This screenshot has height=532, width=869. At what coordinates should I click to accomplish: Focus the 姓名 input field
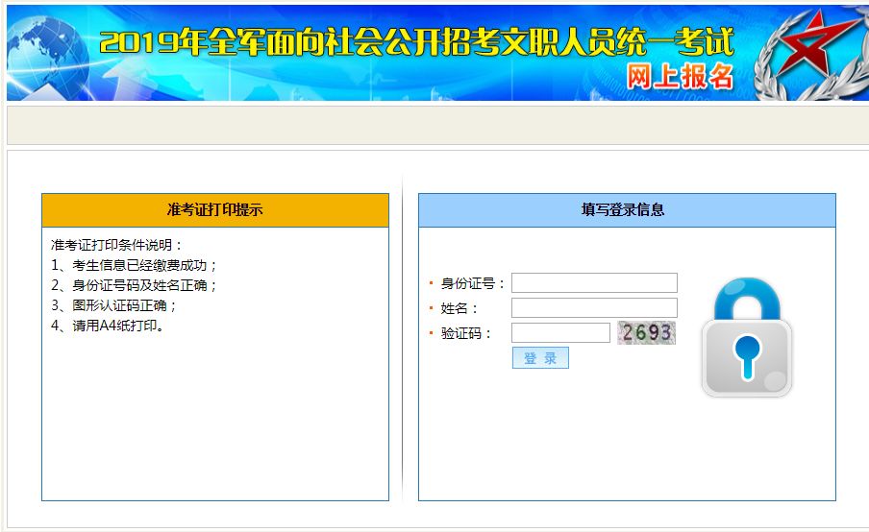coord(594,308)
